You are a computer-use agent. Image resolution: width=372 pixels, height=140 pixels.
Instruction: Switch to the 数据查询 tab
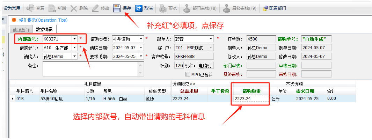[21, 30]
